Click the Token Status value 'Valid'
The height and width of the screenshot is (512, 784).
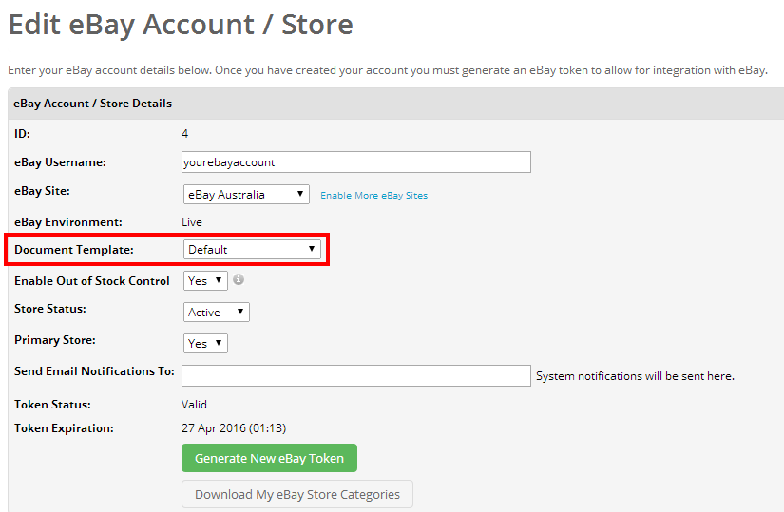[x=194, y=404]
